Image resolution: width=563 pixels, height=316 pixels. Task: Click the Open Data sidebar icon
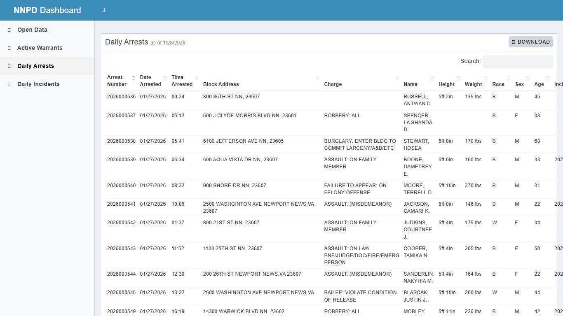pos(9,30)
